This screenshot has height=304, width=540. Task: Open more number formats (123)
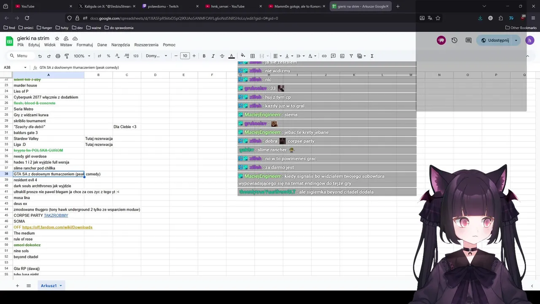tap(136, 56)
